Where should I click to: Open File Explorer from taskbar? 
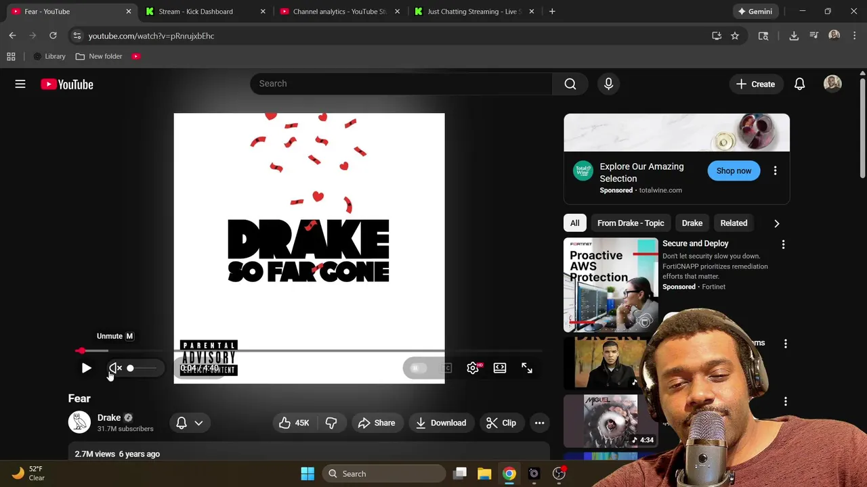click(484, 473)
